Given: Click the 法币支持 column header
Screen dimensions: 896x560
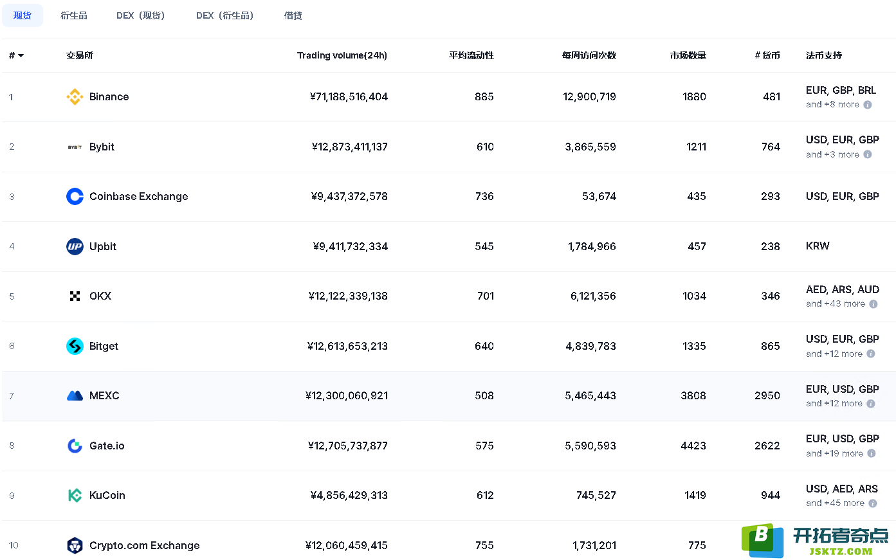Looking at the screenshot, I should 824,55.
